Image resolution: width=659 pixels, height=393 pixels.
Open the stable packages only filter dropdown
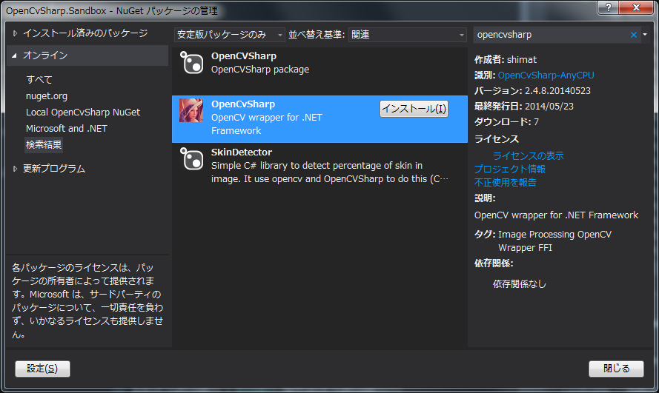pyautogui.click(x=230, y=35)
